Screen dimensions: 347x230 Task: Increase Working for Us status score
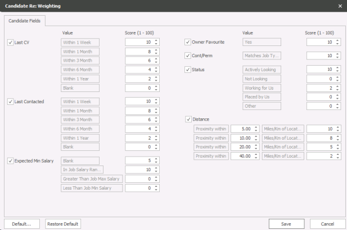pyautogui.click(x=337, y=86)
